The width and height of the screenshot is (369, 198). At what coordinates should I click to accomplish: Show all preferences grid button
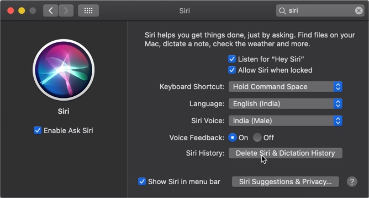point(88,10)
